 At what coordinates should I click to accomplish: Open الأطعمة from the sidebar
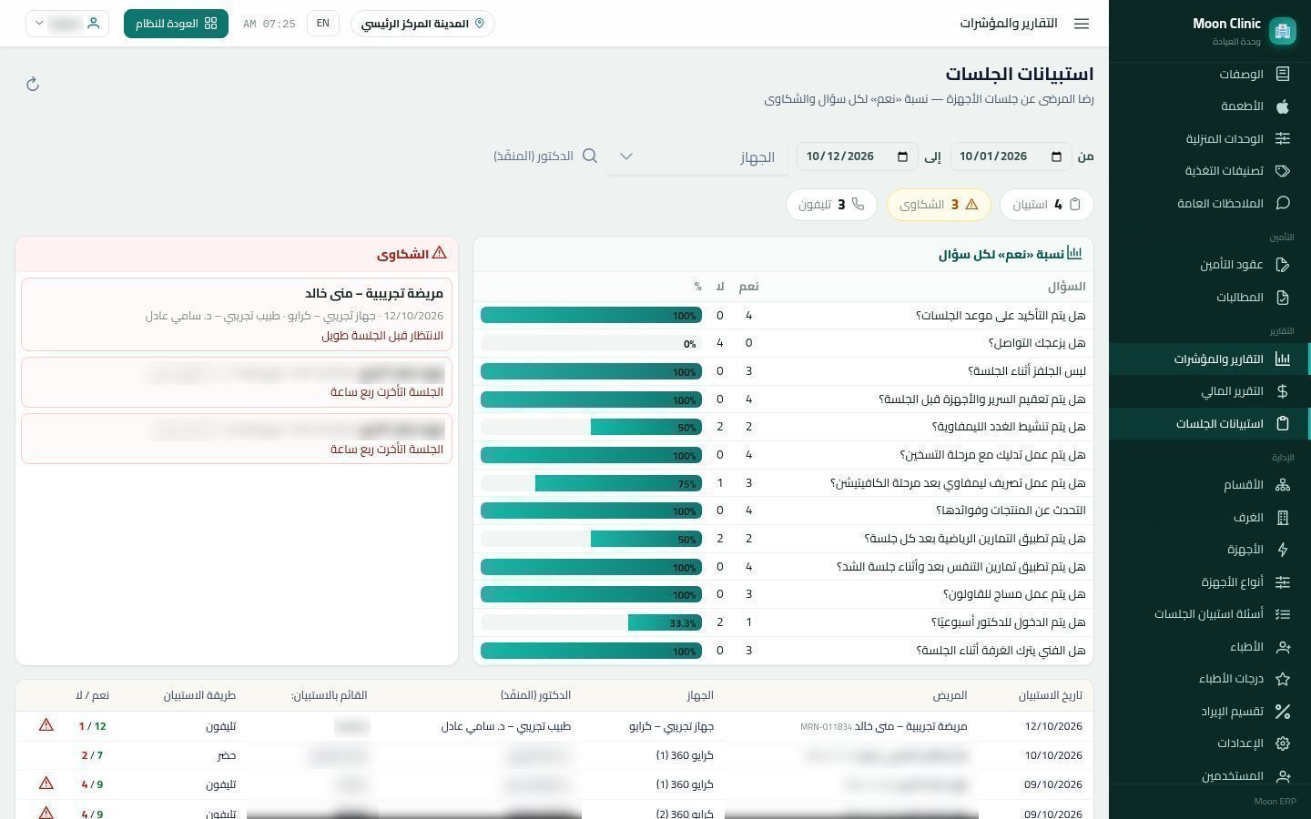tap(1209, 106)
